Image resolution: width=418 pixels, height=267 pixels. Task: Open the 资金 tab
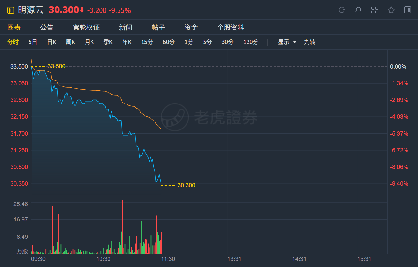click(191, 28)
